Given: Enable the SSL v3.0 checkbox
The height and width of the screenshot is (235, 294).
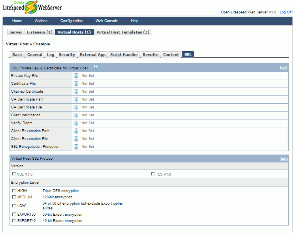Looking at the screenshot, I should coord(14,174).
